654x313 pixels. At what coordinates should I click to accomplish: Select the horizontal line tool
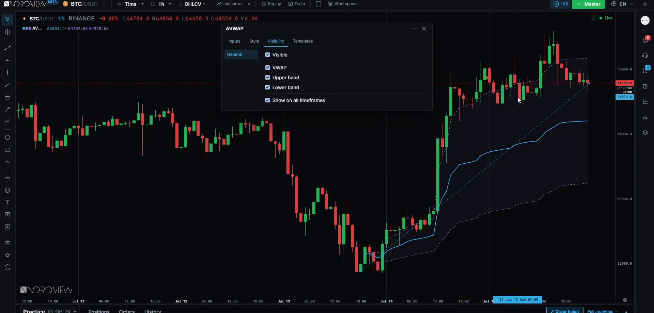[x=7, y=60]
